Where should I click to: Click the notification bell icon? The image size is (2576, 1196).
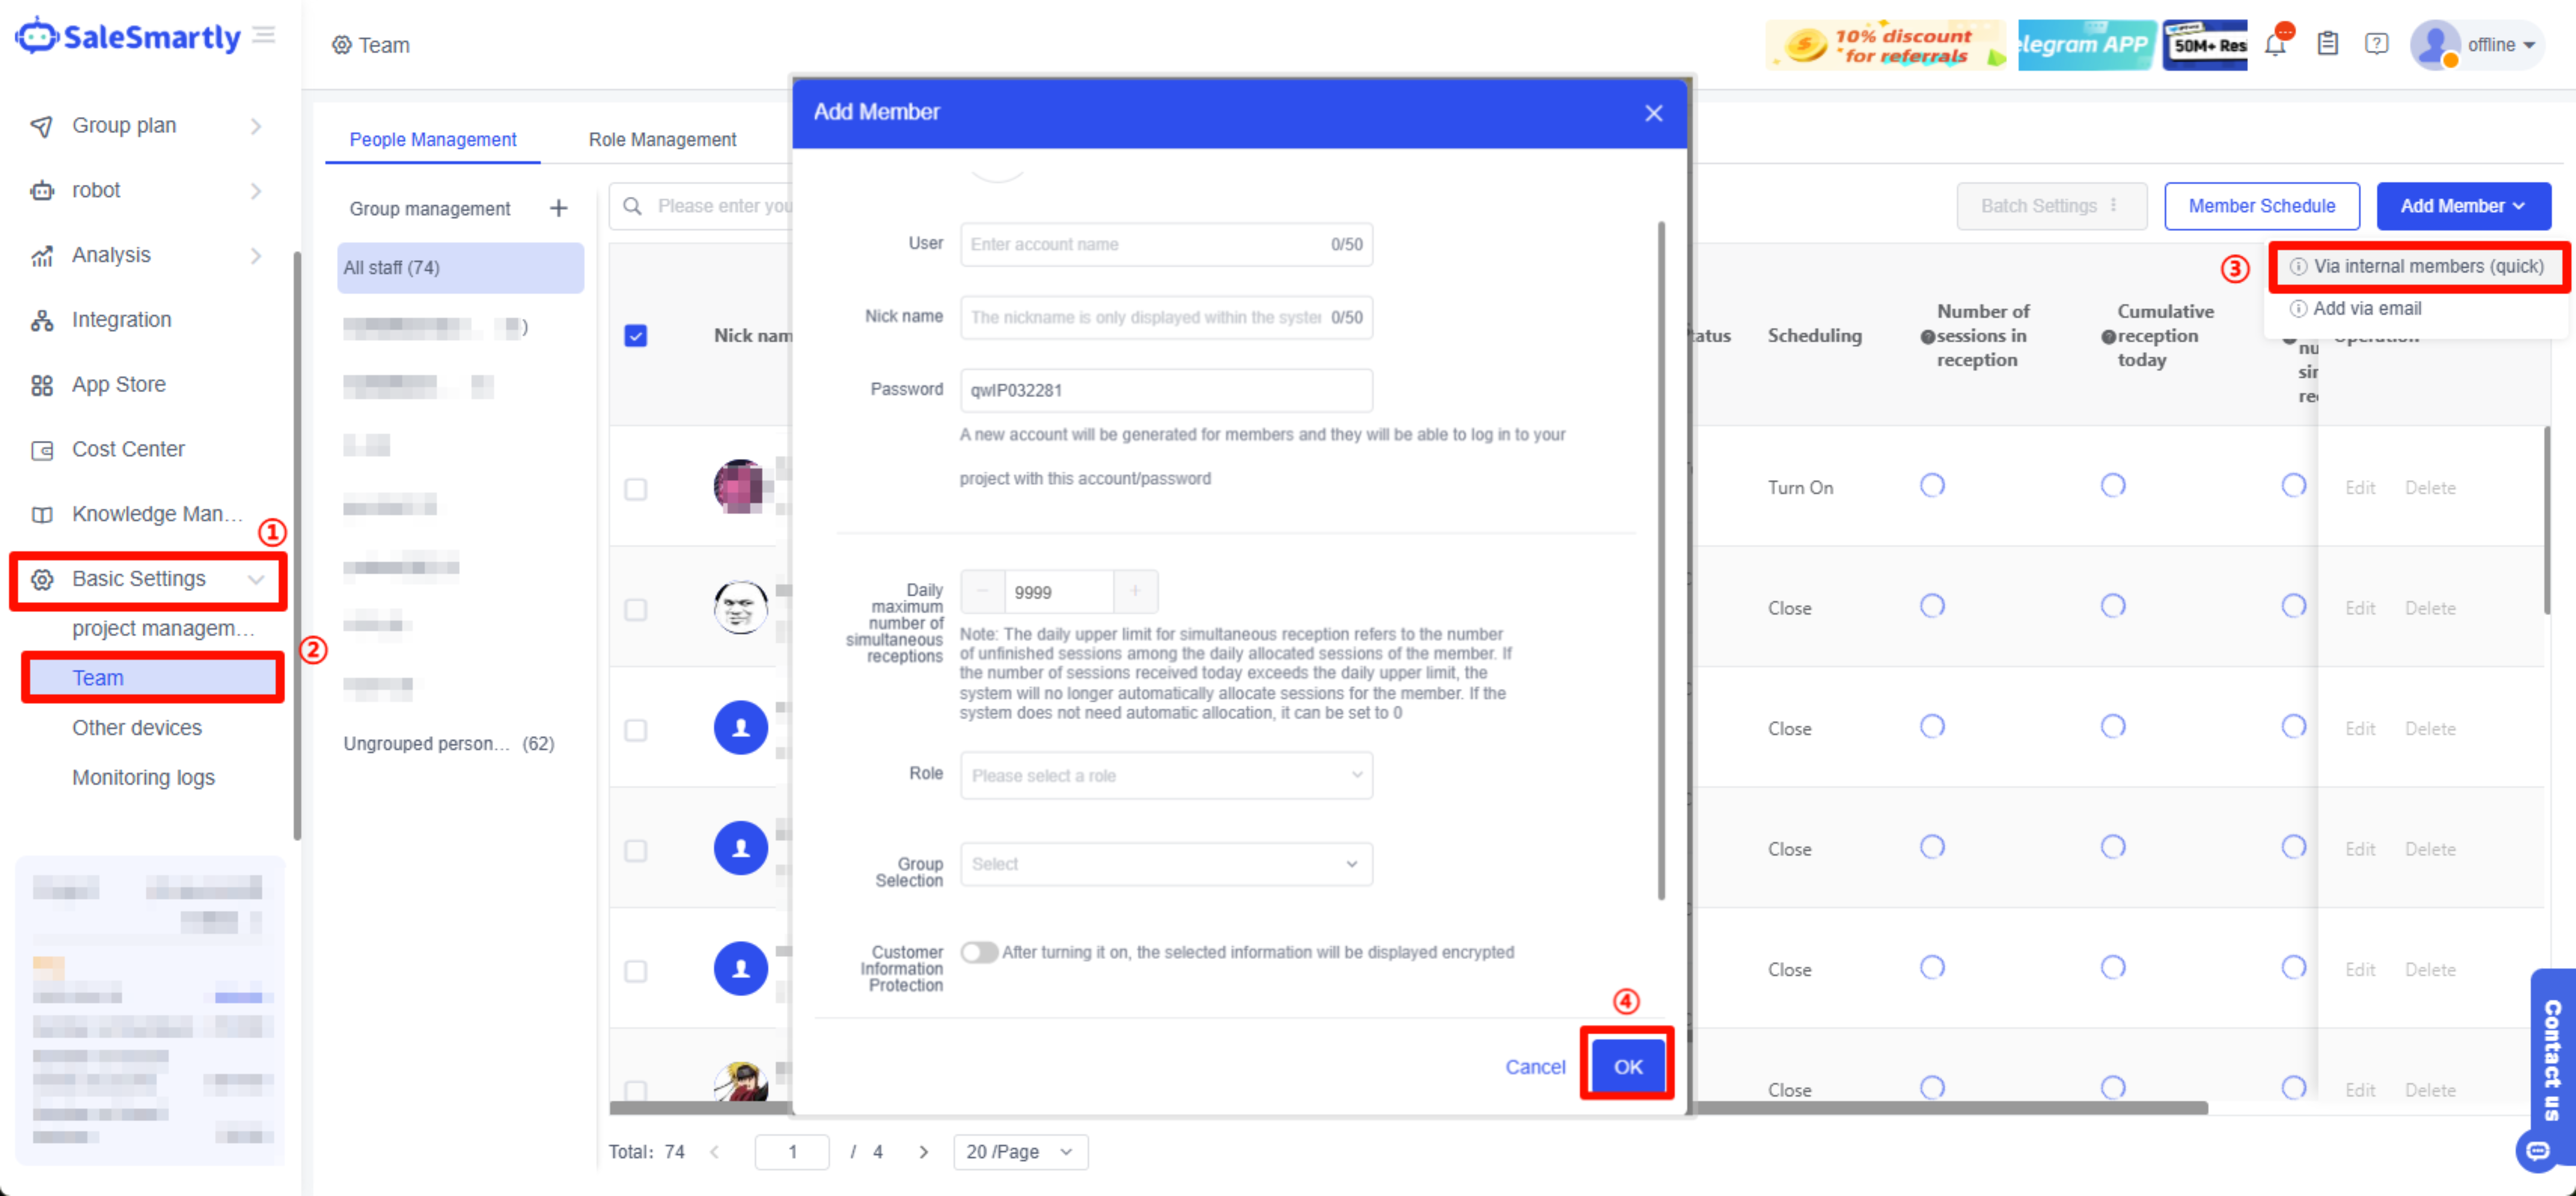coord(2275,45)
